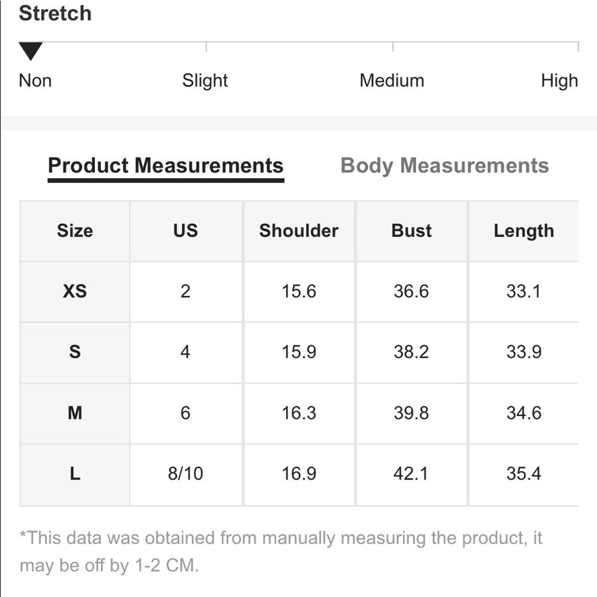Click the black Stretch indicator triangle

coord(30,51)
